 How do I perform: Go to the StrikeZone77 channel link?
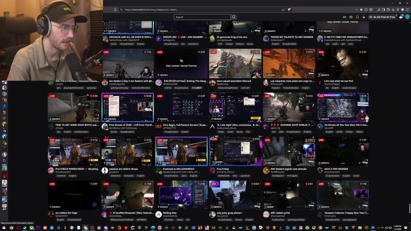(x=278, y=40)
